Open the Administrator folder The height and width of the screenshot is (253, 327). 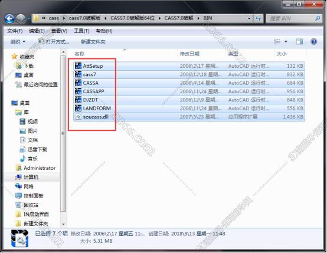[x=40, y=168]
